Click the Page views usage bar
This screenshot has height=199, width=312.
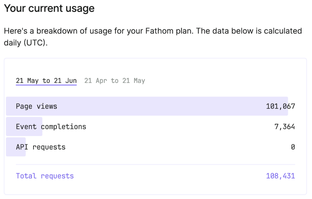[152, 106]
